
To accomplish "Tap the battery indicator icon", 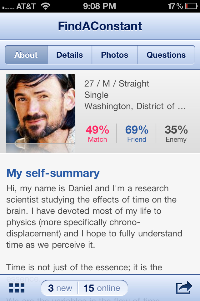I will (x=190, y=6).
